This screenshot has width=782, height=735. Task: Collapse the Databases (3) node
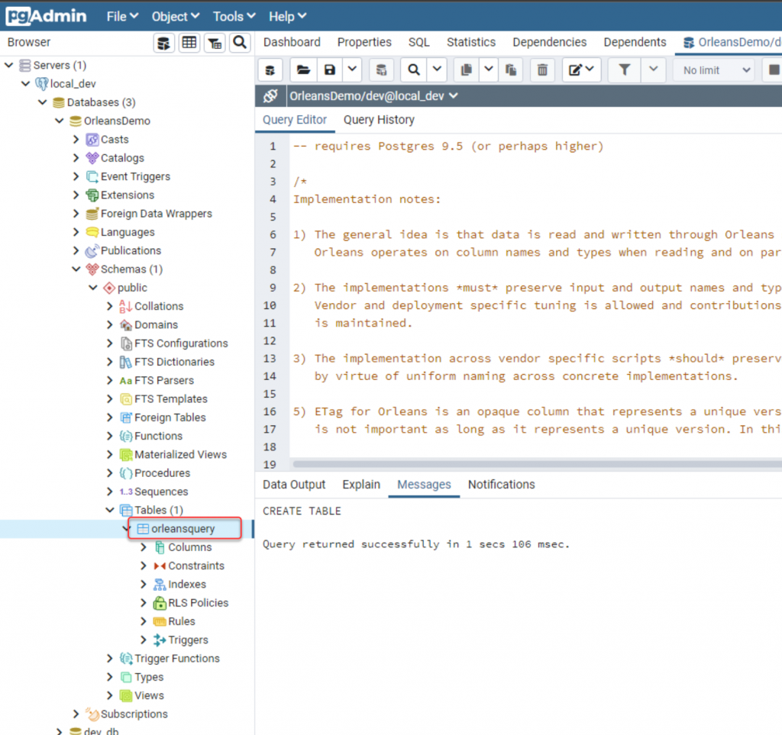(43, 102)
